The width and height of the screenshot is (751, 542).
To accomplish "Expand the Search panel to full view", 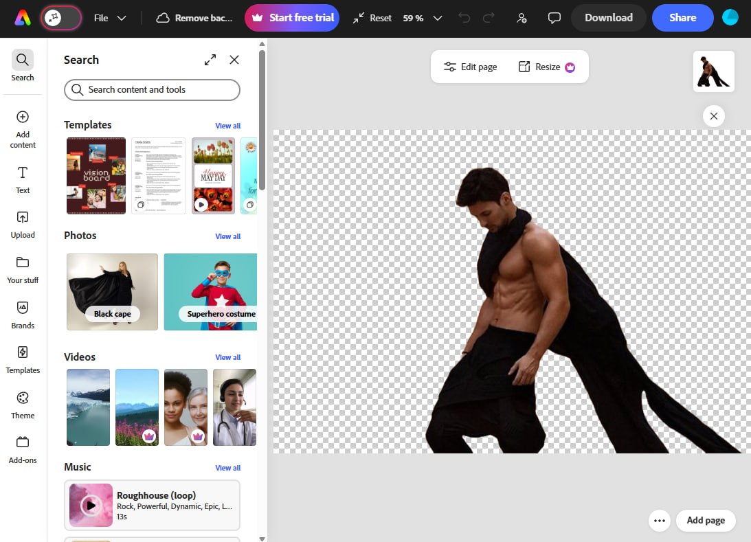I will coord(210,60).
